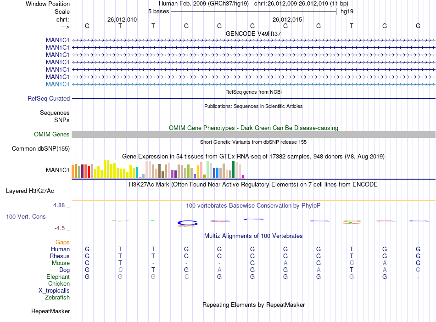Select the light blue MAN1C1 transcript label
436x322 pixels.
click(x=57, y=85)
